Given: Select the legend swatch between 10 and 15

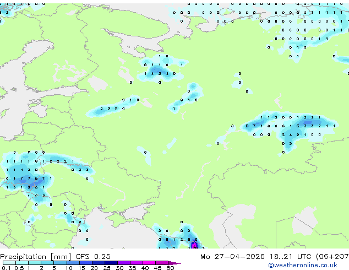Looking at the screenshot, I should [x=73, y=263].
